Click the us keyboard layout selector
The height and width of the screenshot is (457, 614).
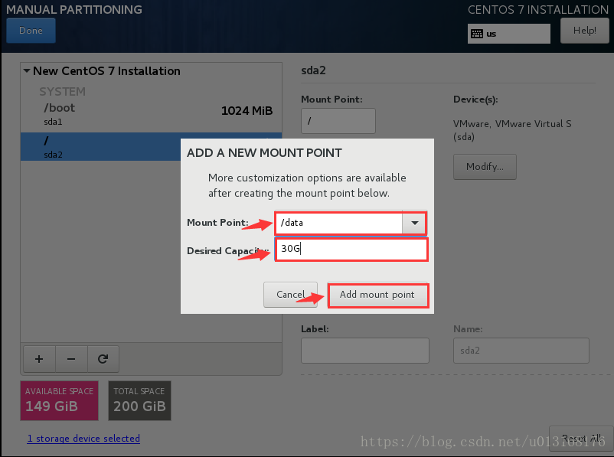pyautogui.click(x=509, y=34)
